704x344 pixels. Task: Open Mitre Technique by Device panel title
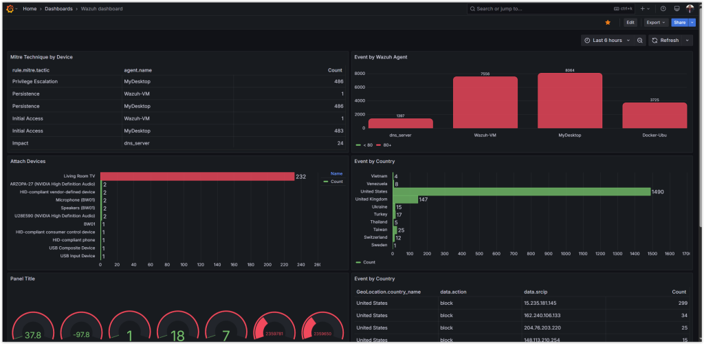[41, 57]
